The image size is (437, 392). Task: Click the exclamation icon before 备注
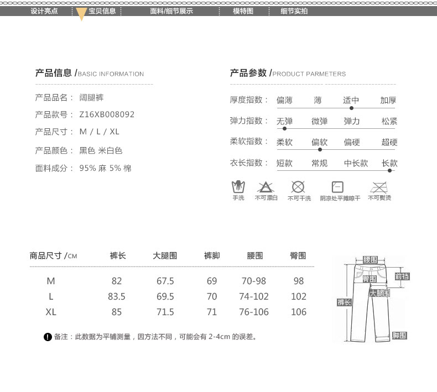tap(48, 337)
